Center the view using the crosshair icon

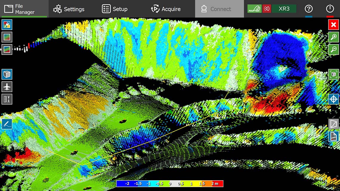334,99
